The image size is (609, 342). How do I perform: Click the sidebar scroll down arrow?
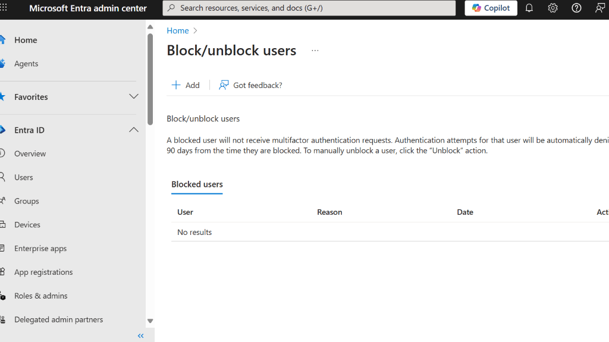(150, 321)
